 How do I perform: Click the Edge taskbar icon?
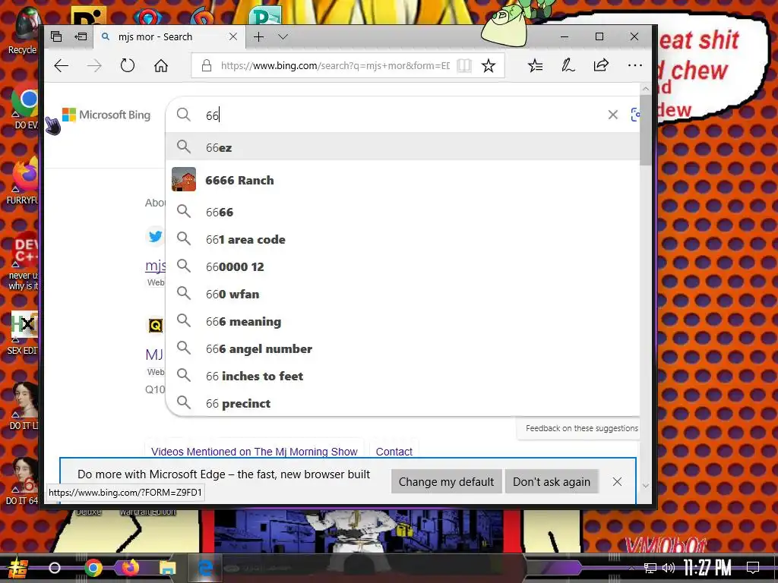(x=205, y=568)
